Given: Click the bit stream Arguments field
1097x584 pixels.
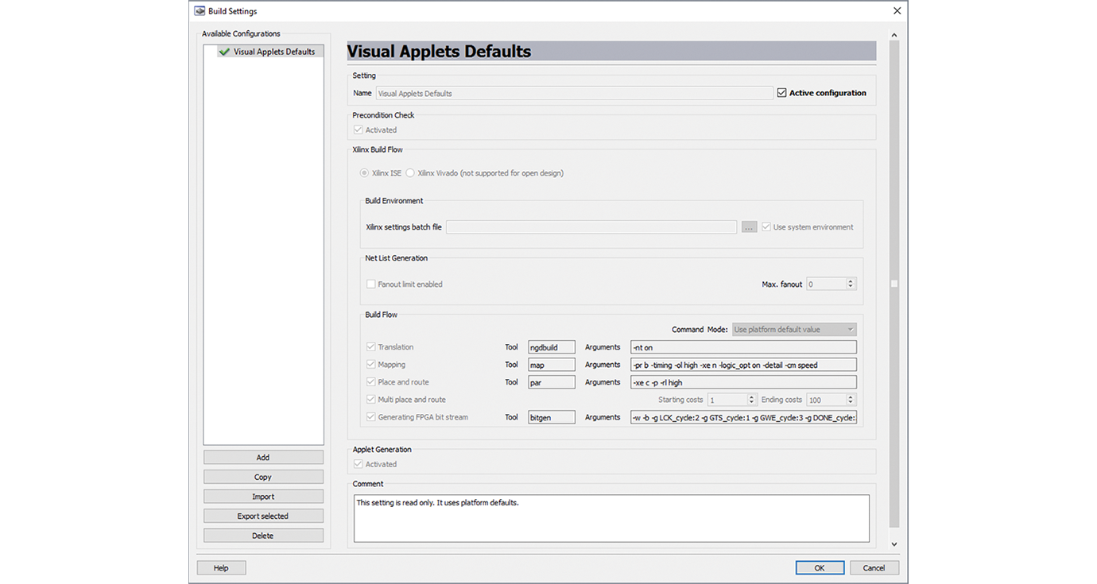Looking at the screenshot, I should point(743,417).
